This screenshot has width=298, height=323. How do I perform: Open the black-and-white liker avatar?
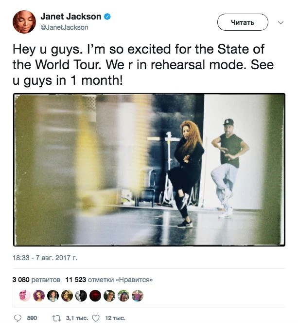coord(81,296)
